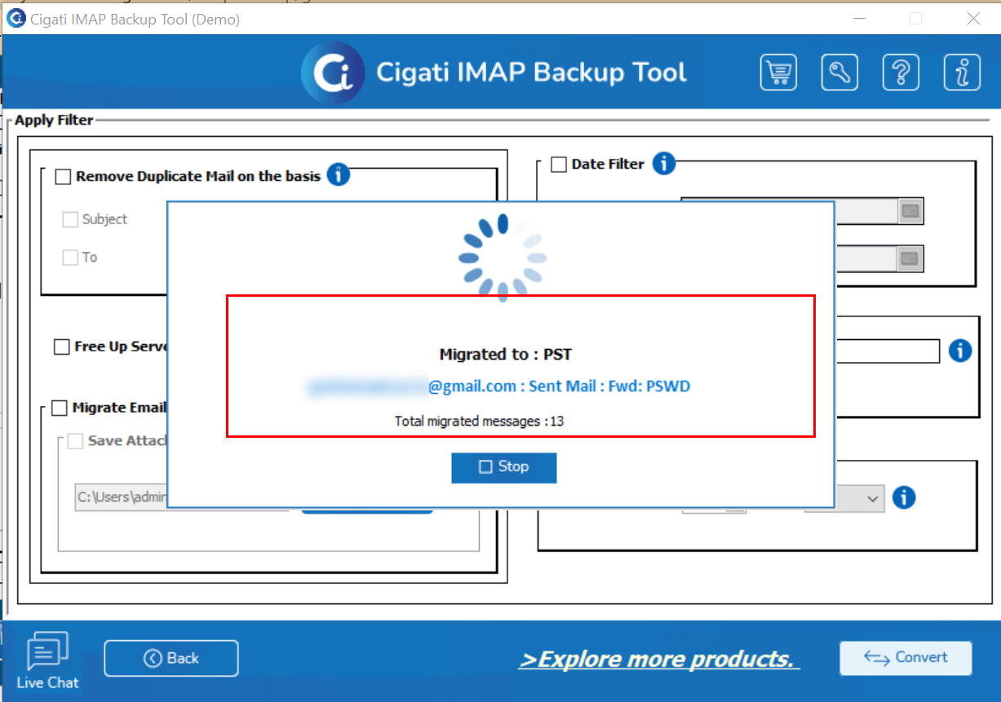1001x702 pixels.
Task: Click the "Migrated to : PST" status text
Action: tap(506, 354)
